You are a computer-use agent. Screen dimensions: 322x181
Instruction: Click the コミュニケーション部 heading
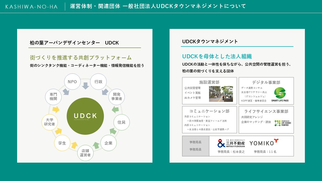click(209, 111)
